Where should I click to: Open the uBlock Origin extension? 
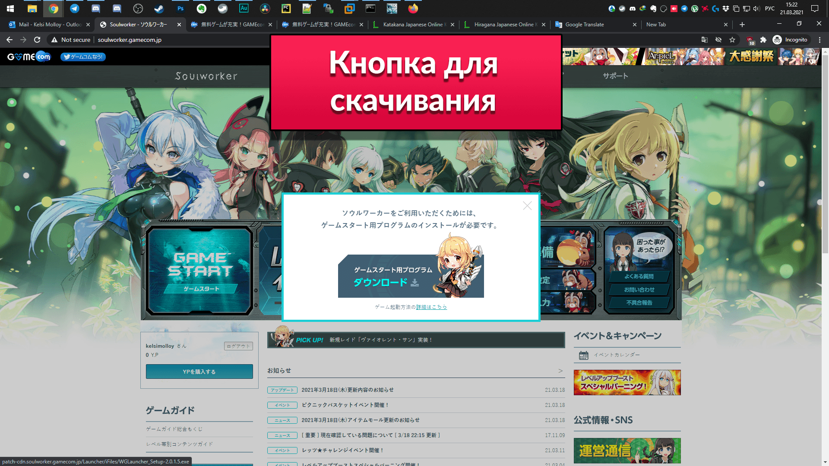[750, 40]
